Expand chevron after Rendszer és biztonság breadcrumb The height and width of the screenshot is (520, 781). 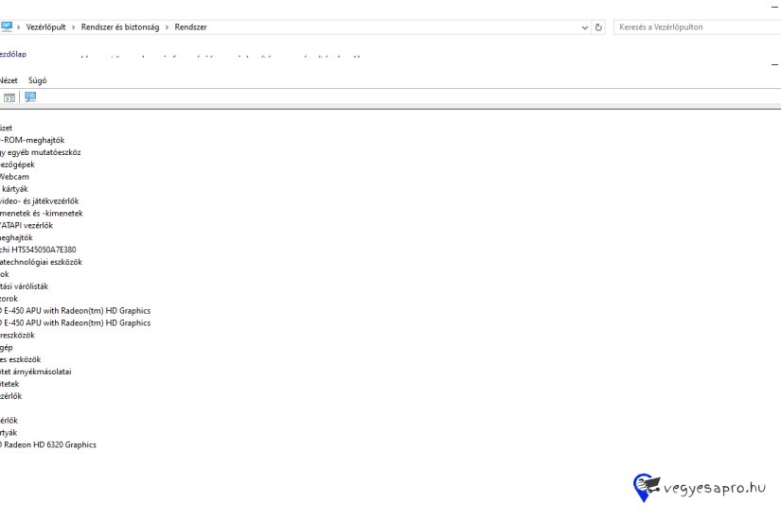168,27
